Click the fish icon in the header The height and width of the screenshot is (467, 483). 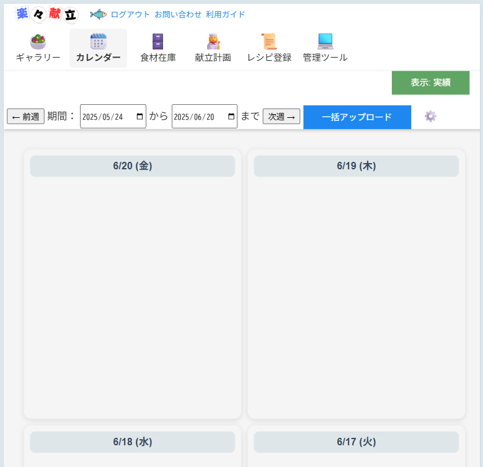(98, 14)
